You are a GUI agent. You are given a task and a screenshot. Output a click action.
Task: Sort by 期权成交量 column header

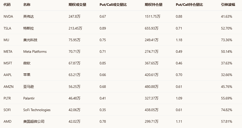tap(77, 5)
